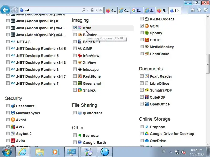Open Favorites star icon
The image size is (210, 157).
pos(199,10)
